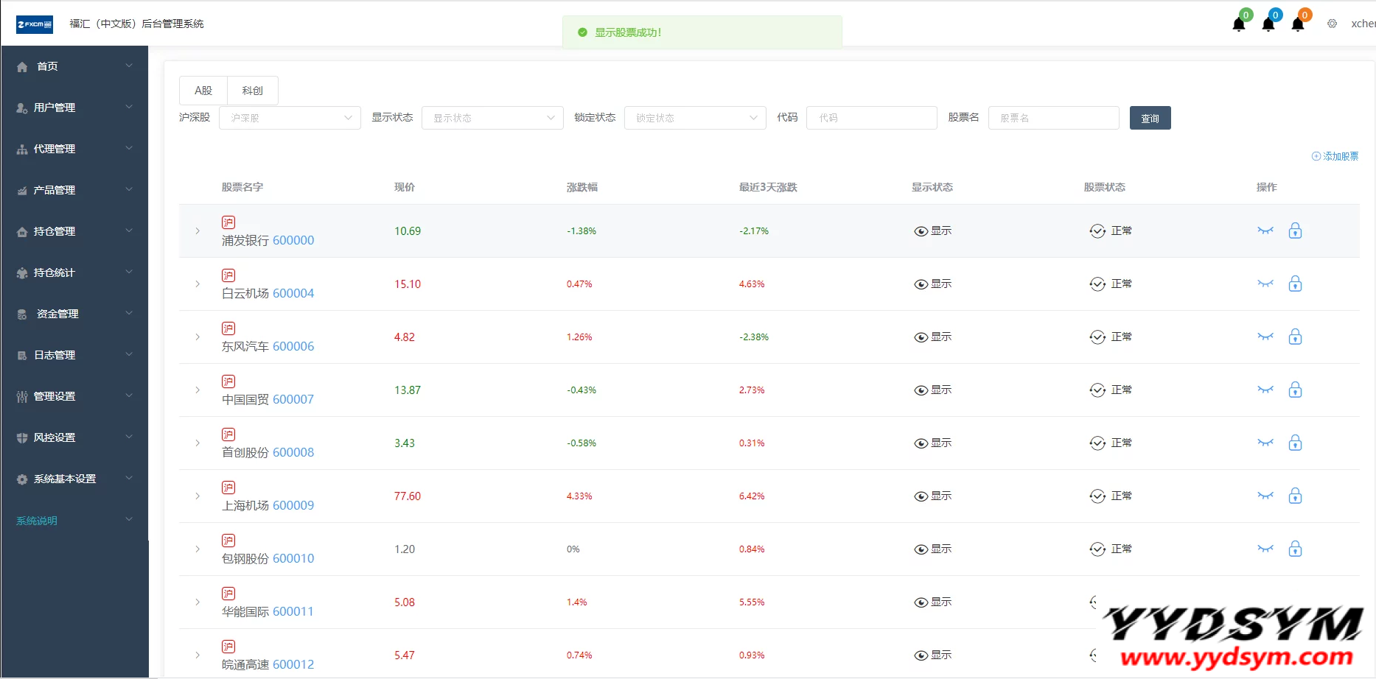The height and width of the screenshot is (679, 1376).
Task: Click the 添加股票 link
Action: tap(1335, 156)
